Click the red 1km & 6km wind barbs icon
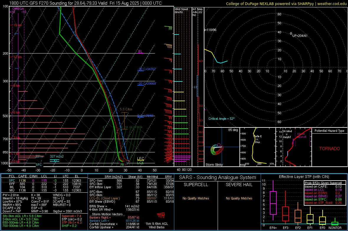Viewport: 348px width, 231px height. click(161, 215)
